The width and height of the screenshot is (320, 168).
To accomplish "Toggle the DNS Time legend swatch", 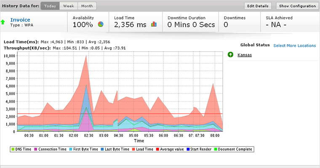I will point(13,149).
